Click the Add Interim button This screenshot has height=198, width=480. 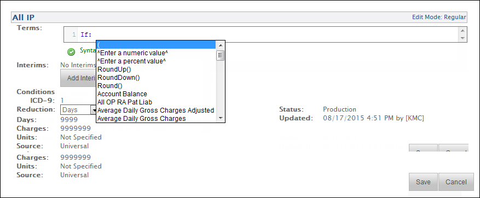[78, 78]
